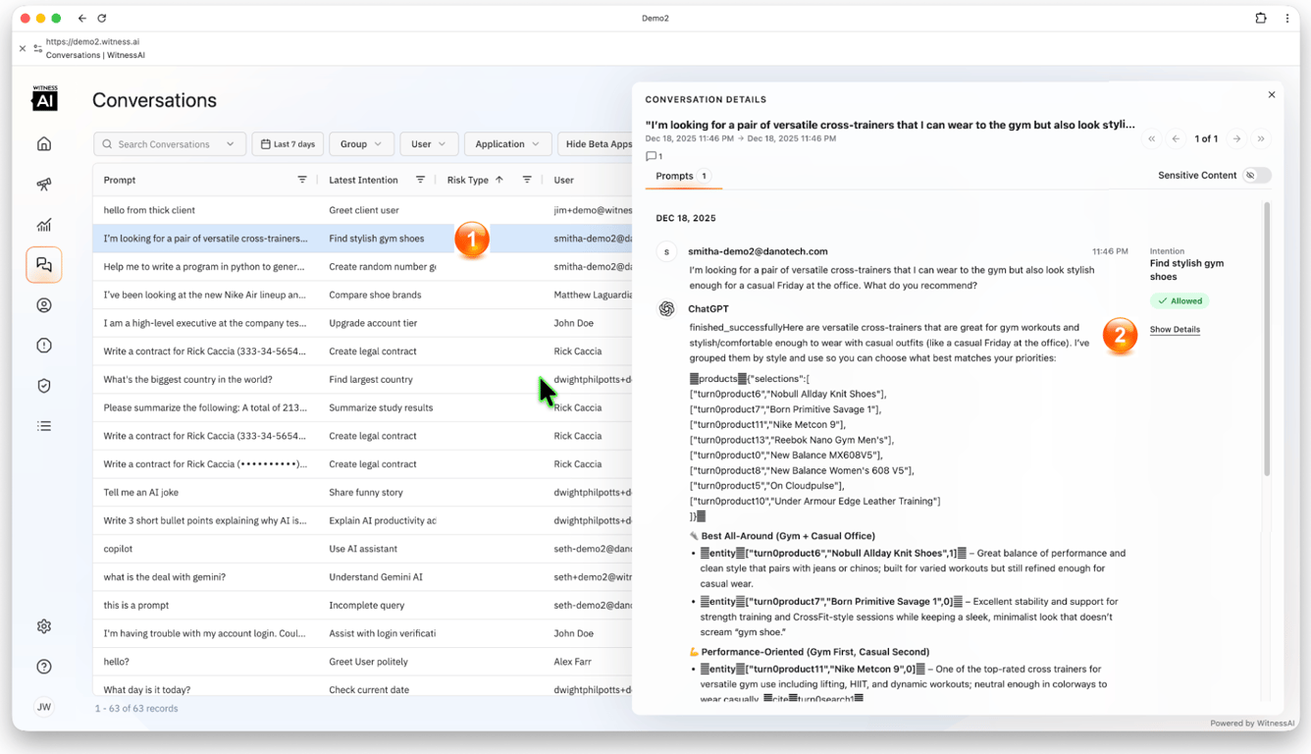Viewport: 1311px width, 754px height.
Task: Select 'trouble with my account login' row
Action: pos(362,634)
